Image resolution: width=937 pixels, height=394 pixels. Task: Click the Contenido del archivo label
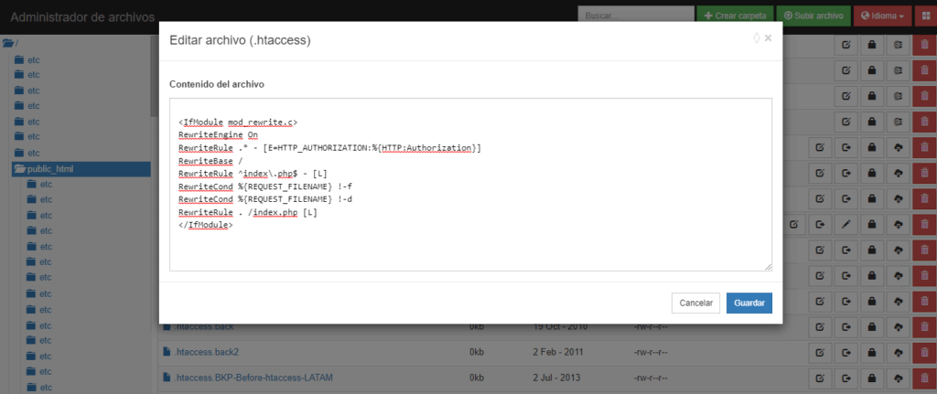pyautogui.click(x=217, y=84)
